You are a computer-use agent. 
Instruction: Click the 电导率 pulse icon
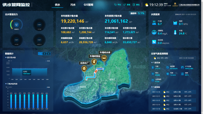[x=154, y=42]
